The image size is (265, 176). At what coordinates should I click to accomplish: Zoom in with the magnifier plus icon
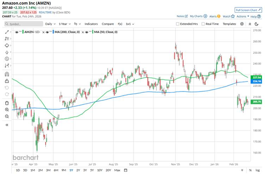point(7,110)
